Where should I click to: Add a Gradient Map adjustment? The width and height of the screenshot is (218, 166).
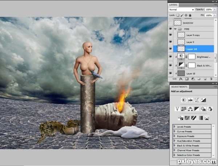coord(200,118)
